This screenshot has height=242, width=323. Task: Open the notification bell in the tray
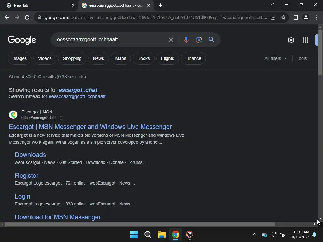(314, 234)
